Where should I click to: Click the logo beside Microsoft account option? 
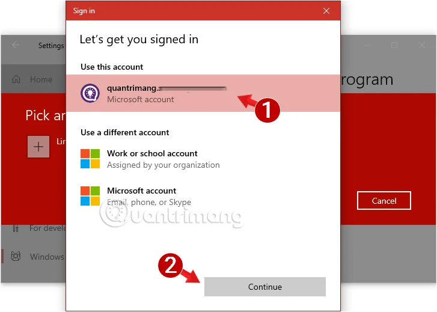tap(90, 196)
